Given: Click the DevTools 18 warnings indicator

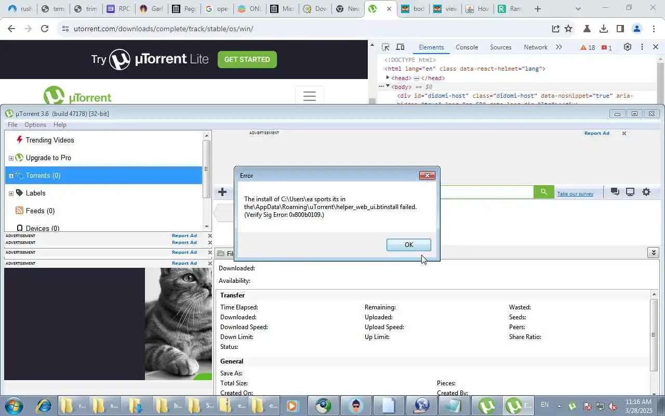Looking at the screenshot, I should click(x=588, y=47).
